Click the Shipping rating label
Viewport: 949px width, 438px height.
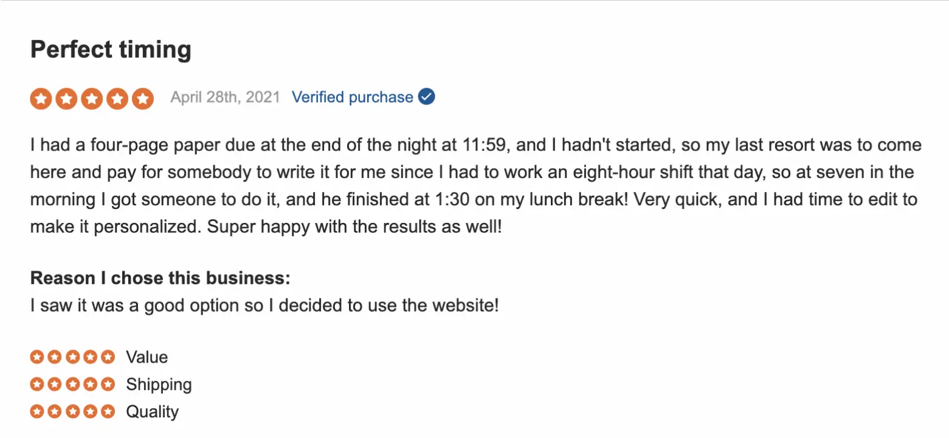159,385
